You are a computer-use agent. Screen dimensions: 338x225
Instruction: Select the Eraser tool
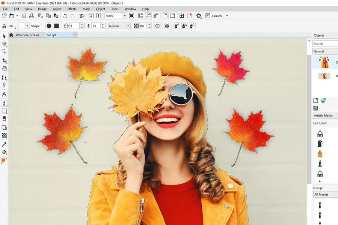(x=4, y=118)
